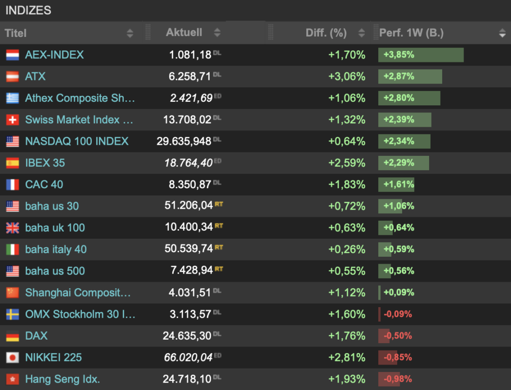Screen dimensions: 511x390
Task: Sort the table by Titel column arrows
Action: coord(130,33)
